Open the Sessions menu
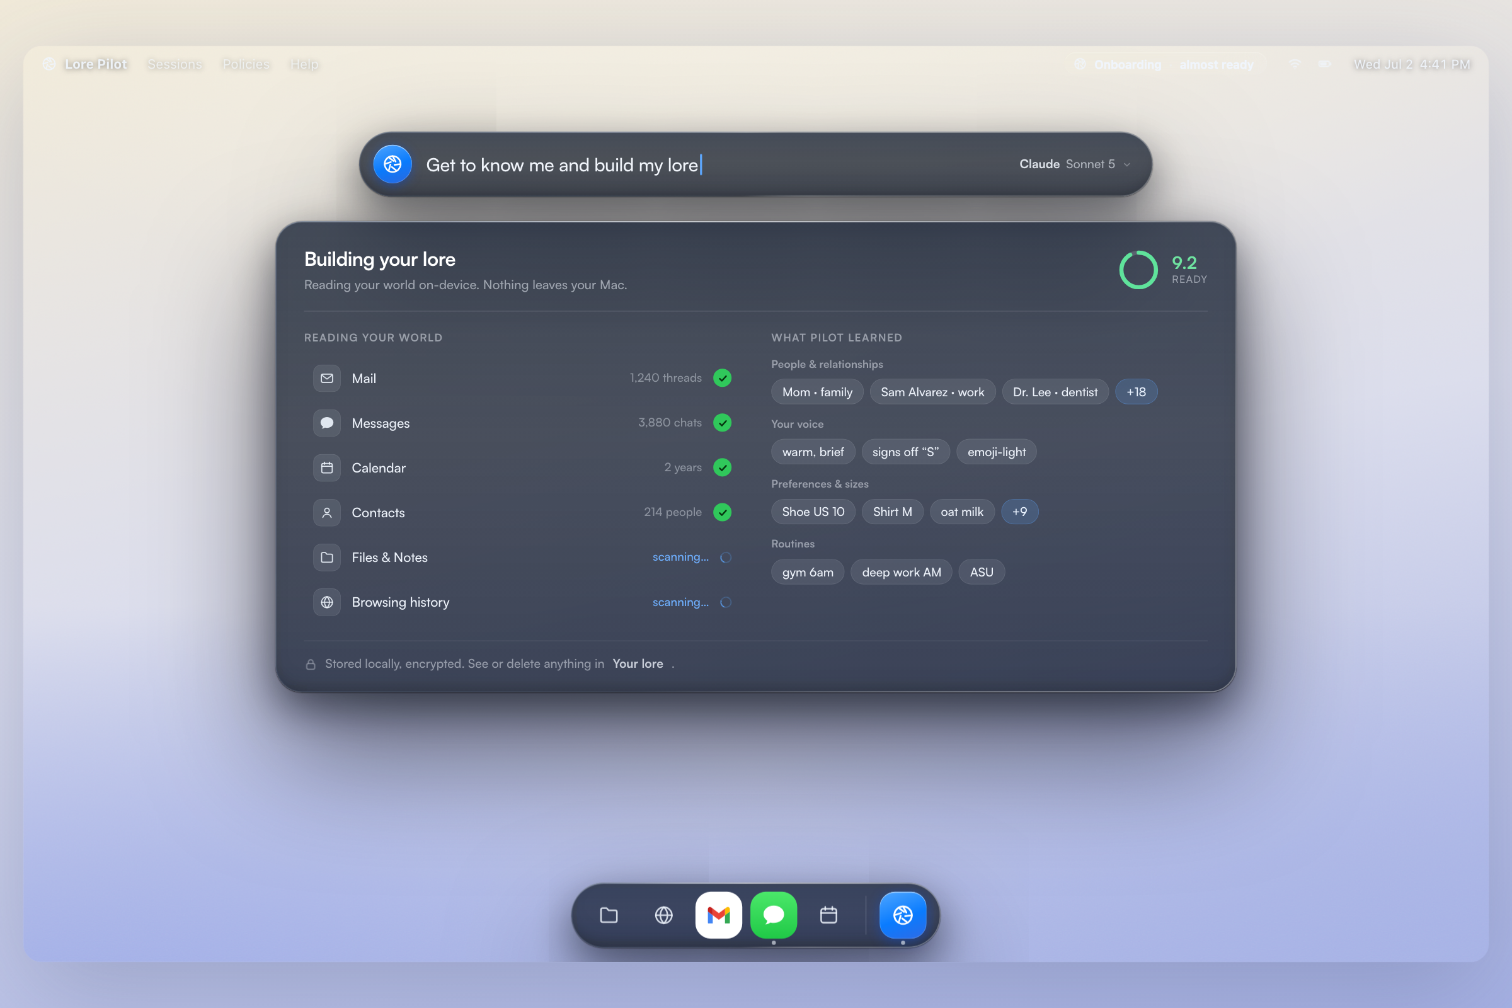 175,64
